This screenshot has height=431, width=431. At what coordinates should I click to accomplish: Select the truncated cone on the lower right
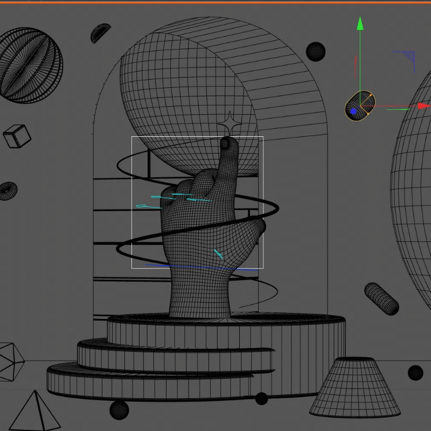355,387
